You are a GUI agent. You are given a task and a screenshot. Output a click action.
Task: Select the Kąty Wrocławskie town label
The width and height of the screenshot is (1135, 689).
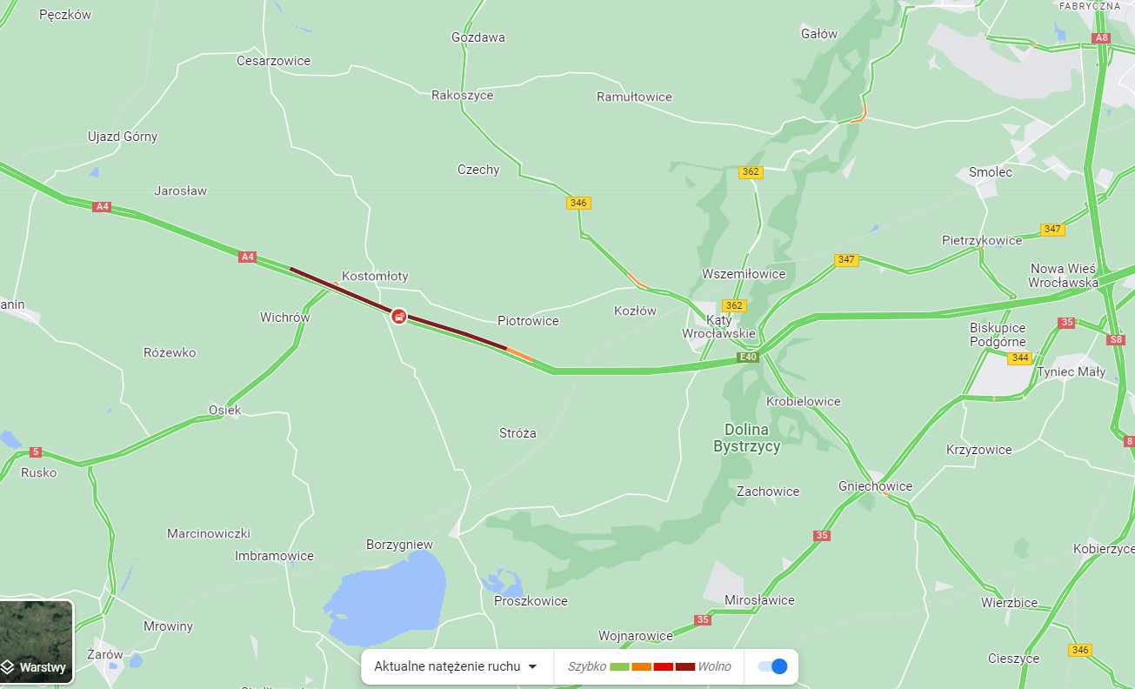(719, 326)
